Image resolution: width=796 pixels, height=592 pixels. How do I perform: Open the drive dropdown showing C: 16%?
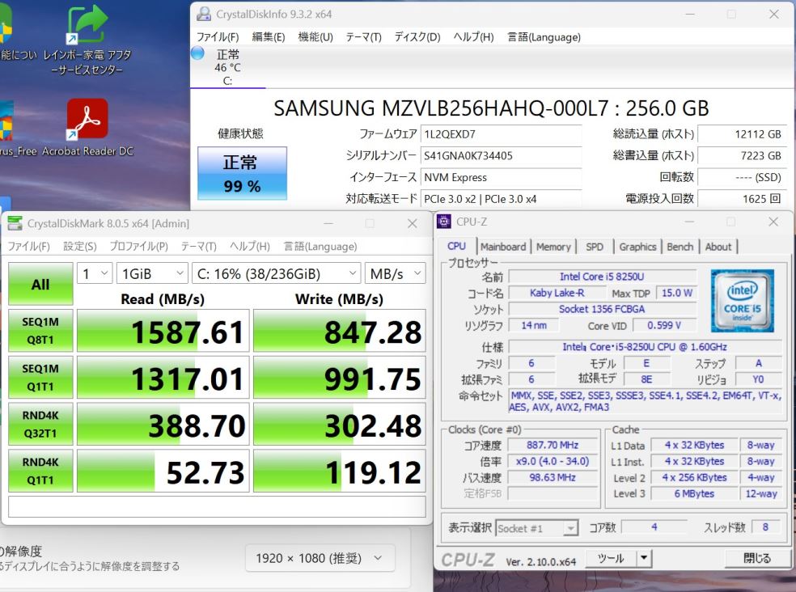pyautogui.click(x=276, y=273)
